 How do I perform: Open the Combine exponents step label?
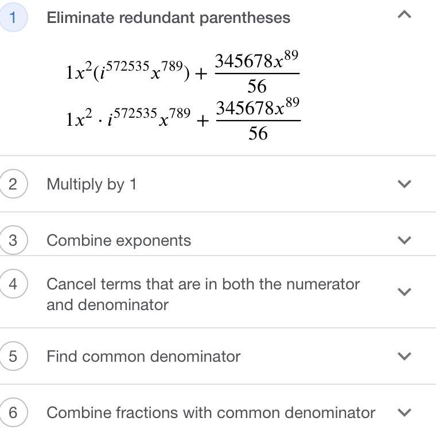coord(119,240)
